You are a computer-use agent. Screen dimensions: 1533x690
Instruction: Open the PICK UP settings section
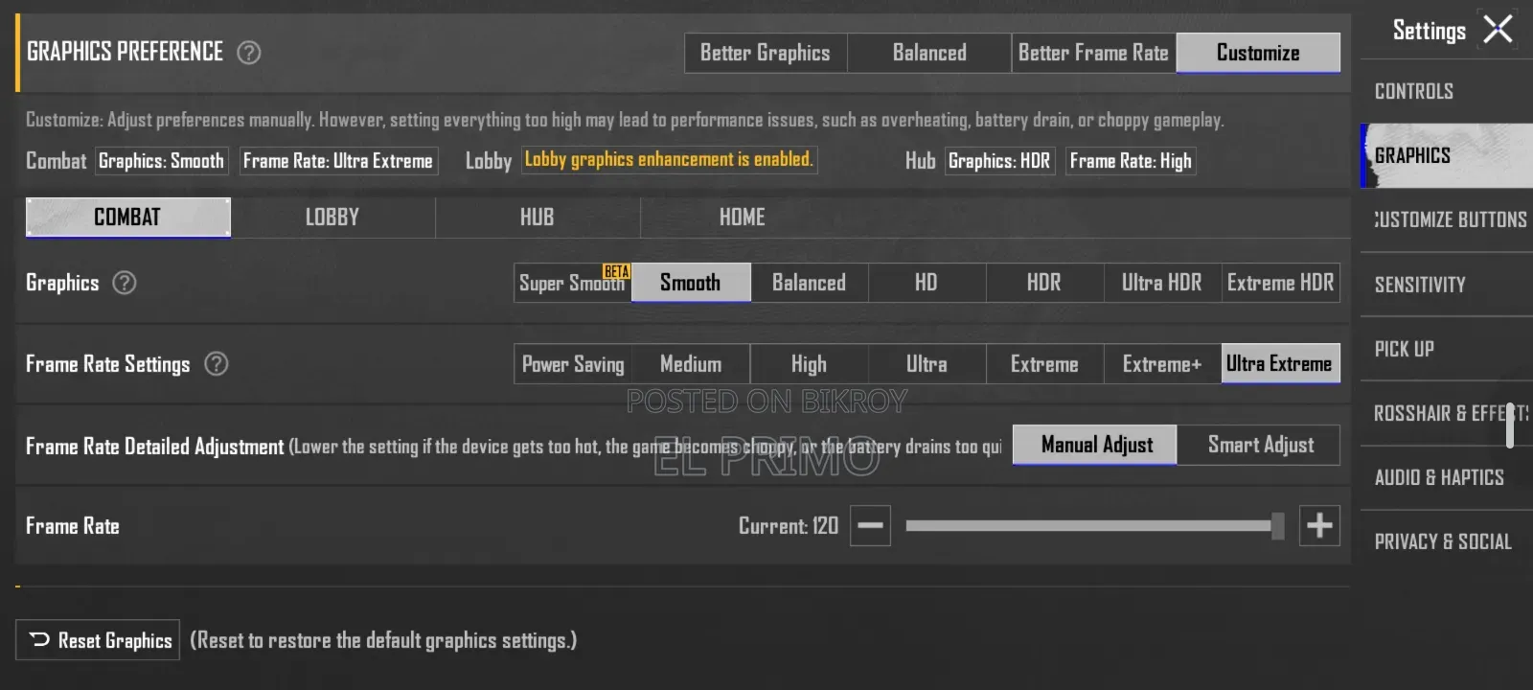pos(1447,349)
